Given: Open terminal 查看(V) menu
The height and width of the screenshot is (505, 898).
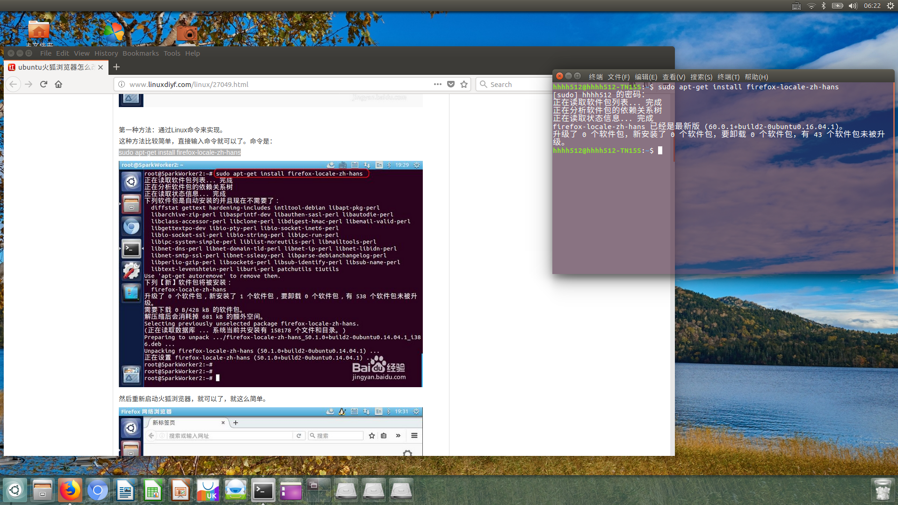Looking at the screenshot, I should [x=673, y=77].
